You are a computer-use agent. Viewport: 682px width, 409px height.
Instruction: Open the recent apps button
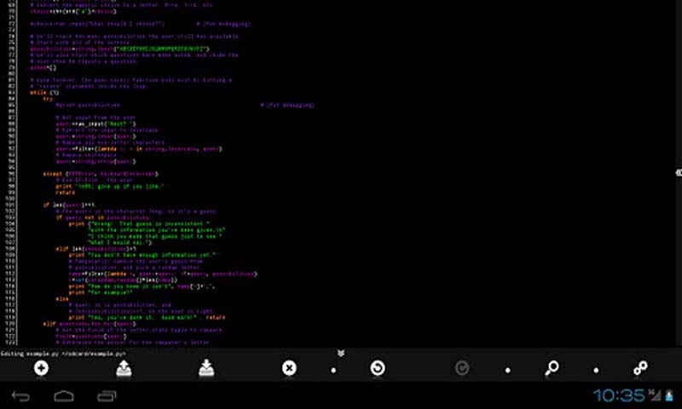[107, 396]
